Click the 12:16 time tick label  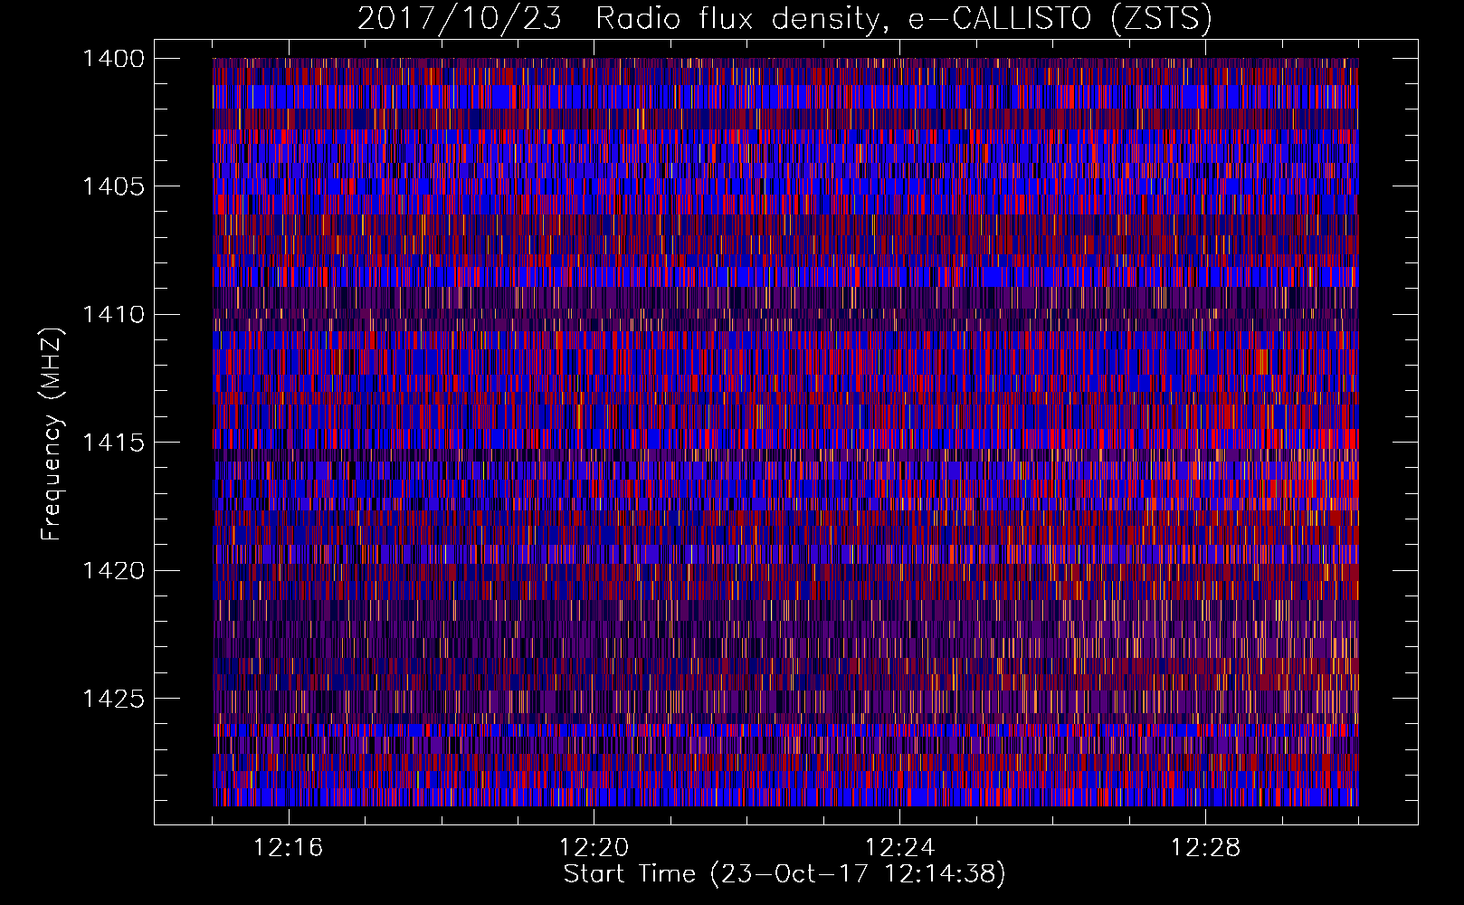pyautogui.click(x=289, y=848)
